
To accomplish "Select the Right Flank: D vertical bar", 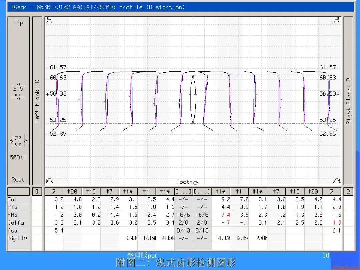I will point(348,101).
